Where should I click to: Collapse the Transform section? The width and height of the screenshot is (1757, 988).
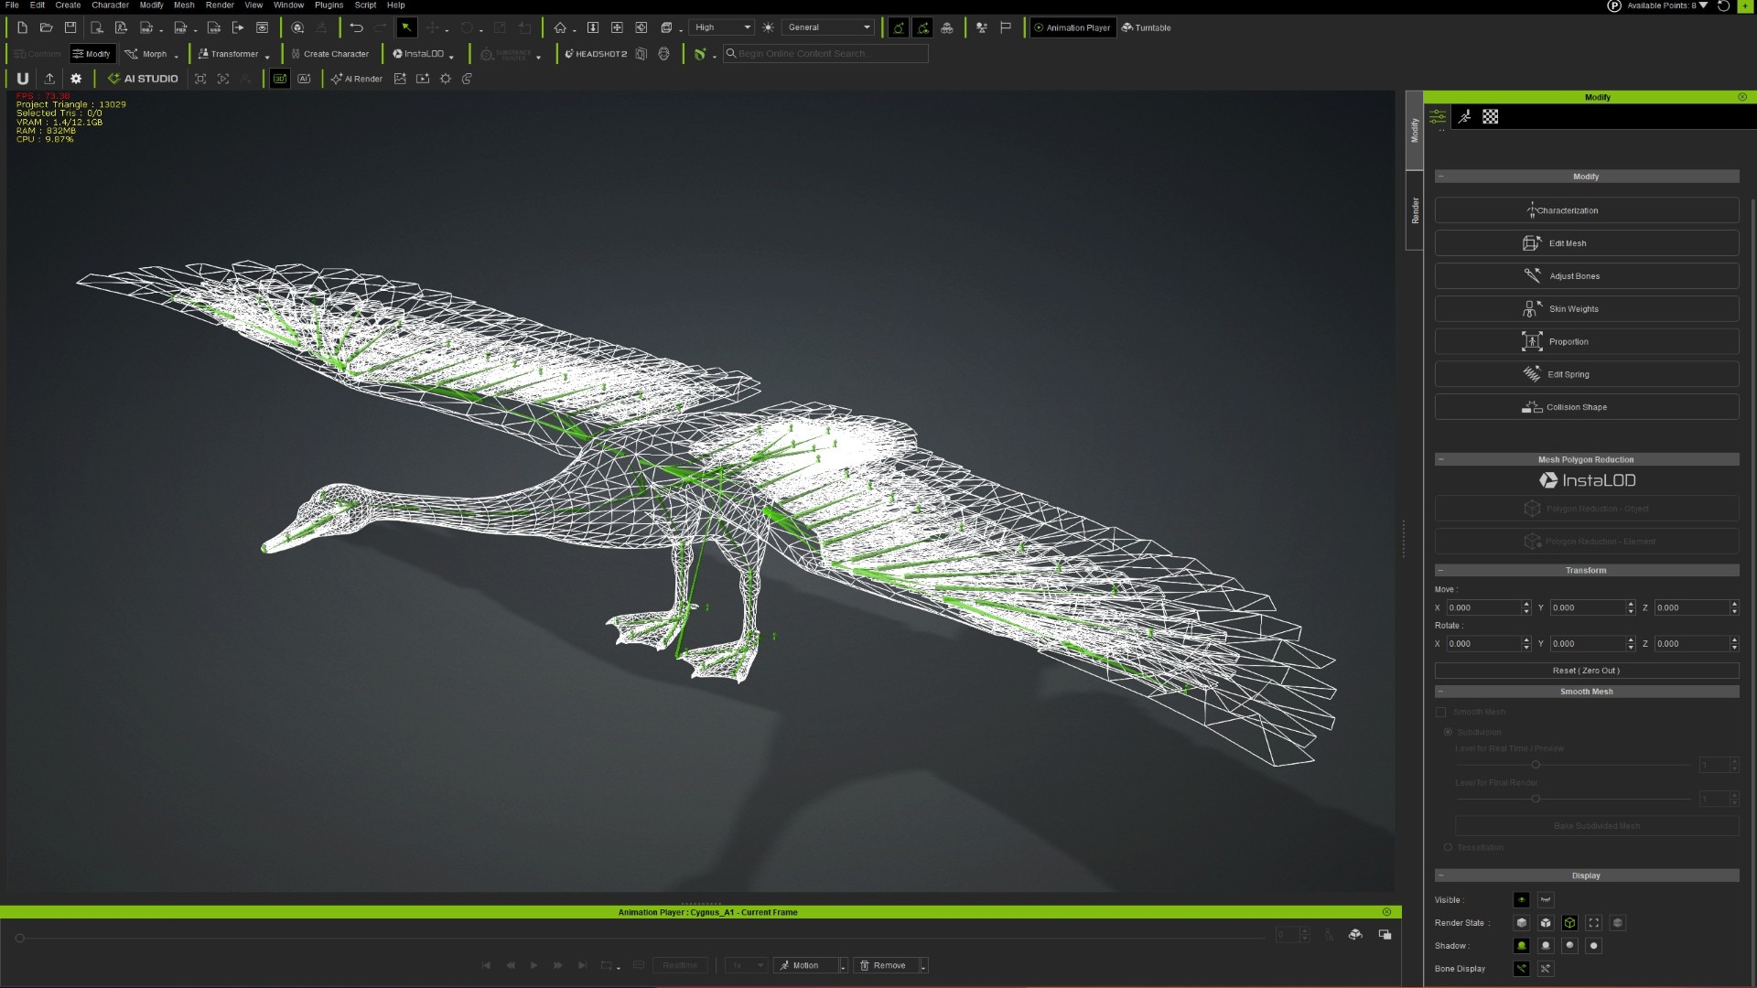1440,570
